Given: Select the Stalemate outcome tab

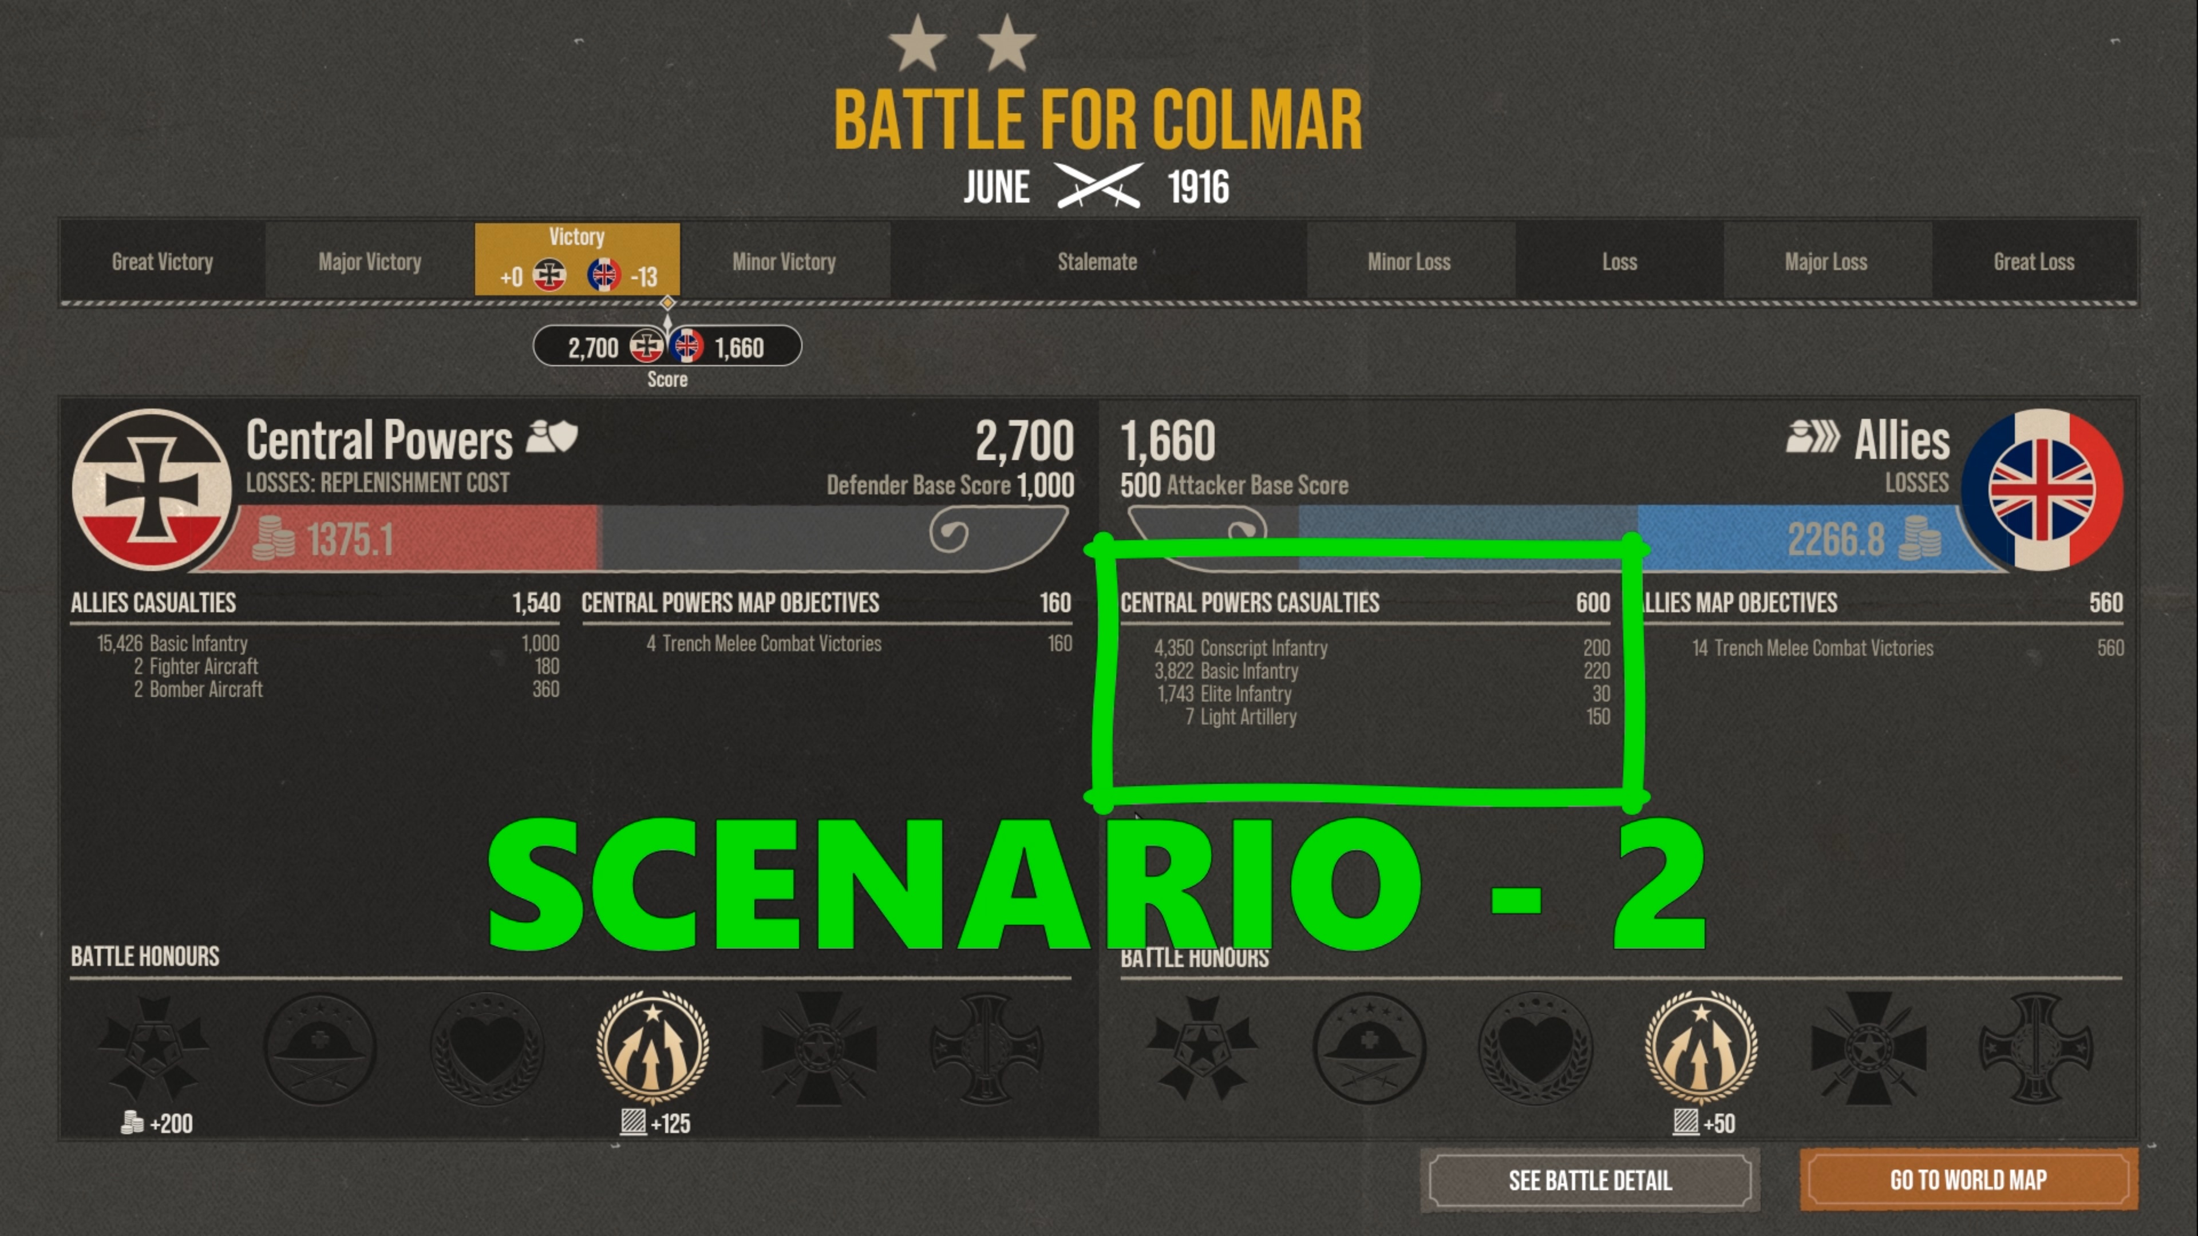Looking at the screenshot, I should (x=1097, y=261).
